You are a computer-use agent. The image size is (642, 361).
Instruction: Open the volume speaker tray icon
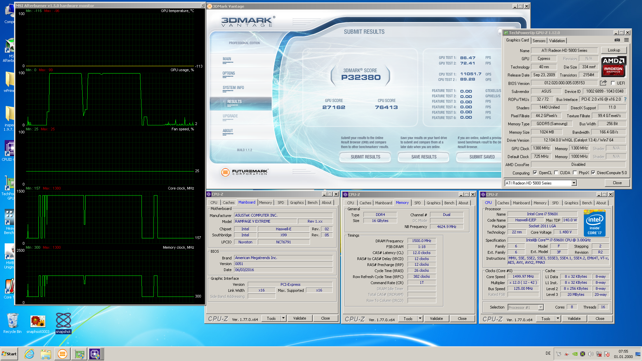(x=591, y=354)
